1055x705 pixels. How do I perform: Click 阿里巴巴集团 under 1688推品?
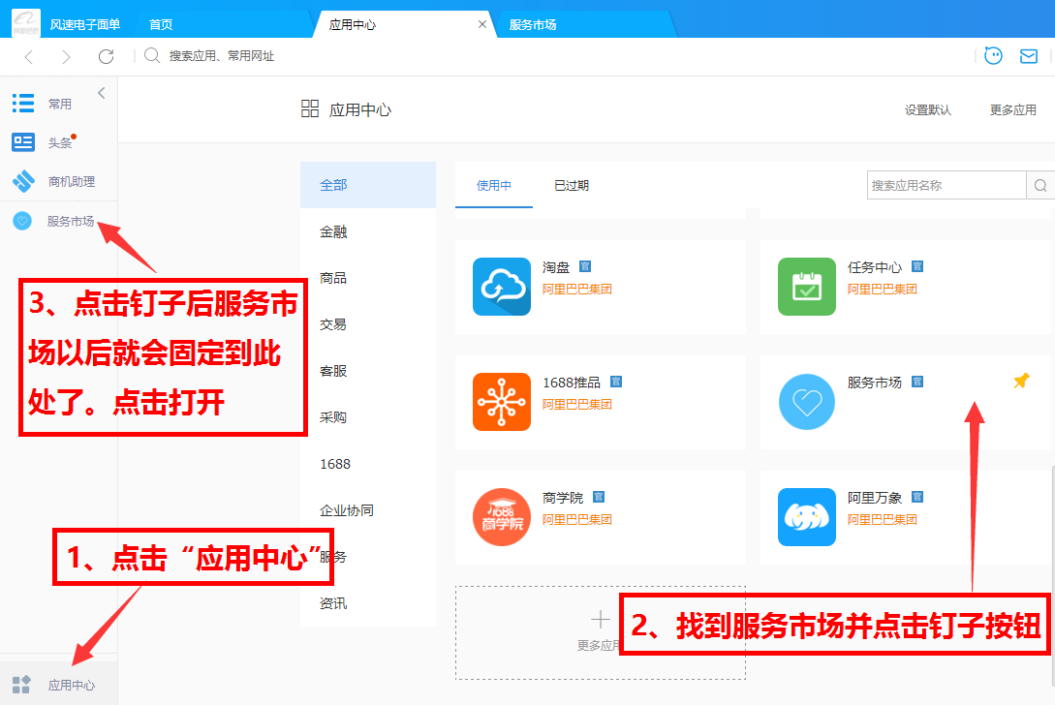coord(576,404)
